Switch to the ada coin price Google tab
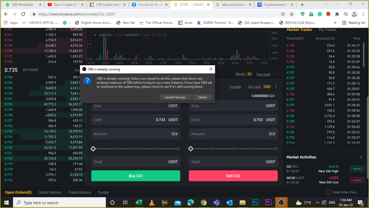The height and width of the screenshot is (208, 369). [233, 5]
